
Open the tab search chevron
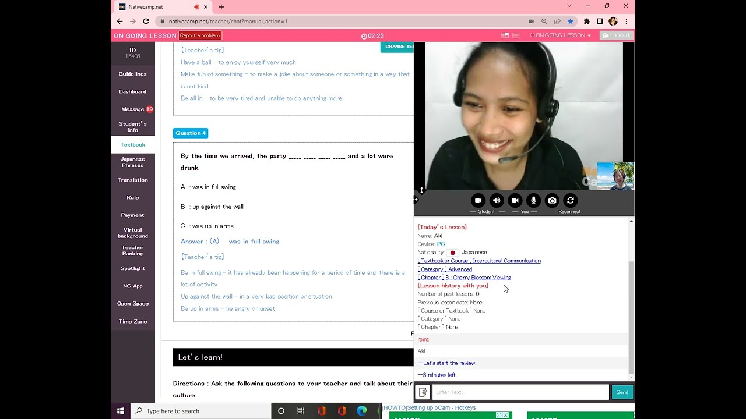569,6
